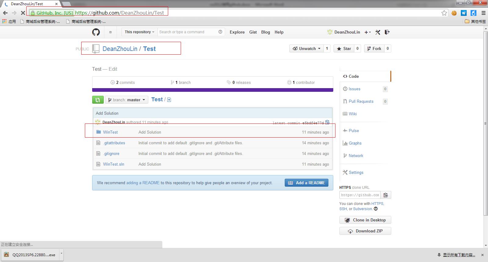Viewport: 488px width, 262px height.
Task: Click the browser back arrow
Action: tap(5, 13)
